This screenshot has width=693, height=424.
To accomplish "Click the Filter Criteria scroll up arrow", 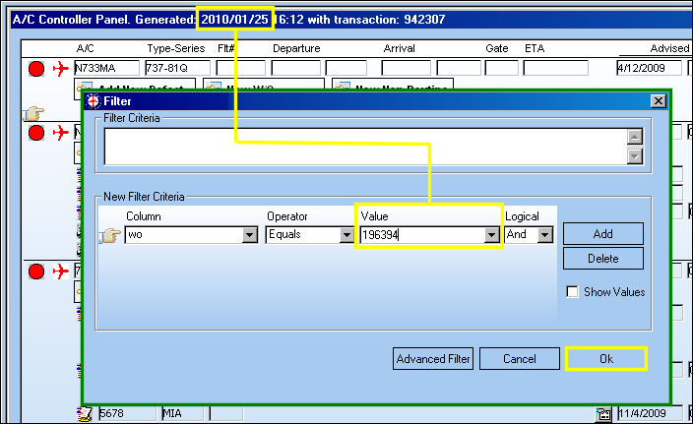I will (x=635, y=137).
